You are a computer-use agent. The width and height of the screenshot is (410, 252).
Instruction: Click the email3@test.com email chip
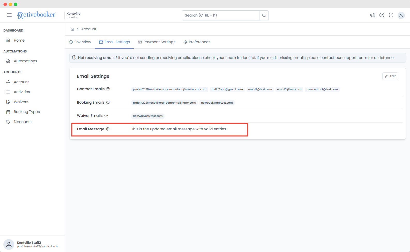click(x=289, y=89)
